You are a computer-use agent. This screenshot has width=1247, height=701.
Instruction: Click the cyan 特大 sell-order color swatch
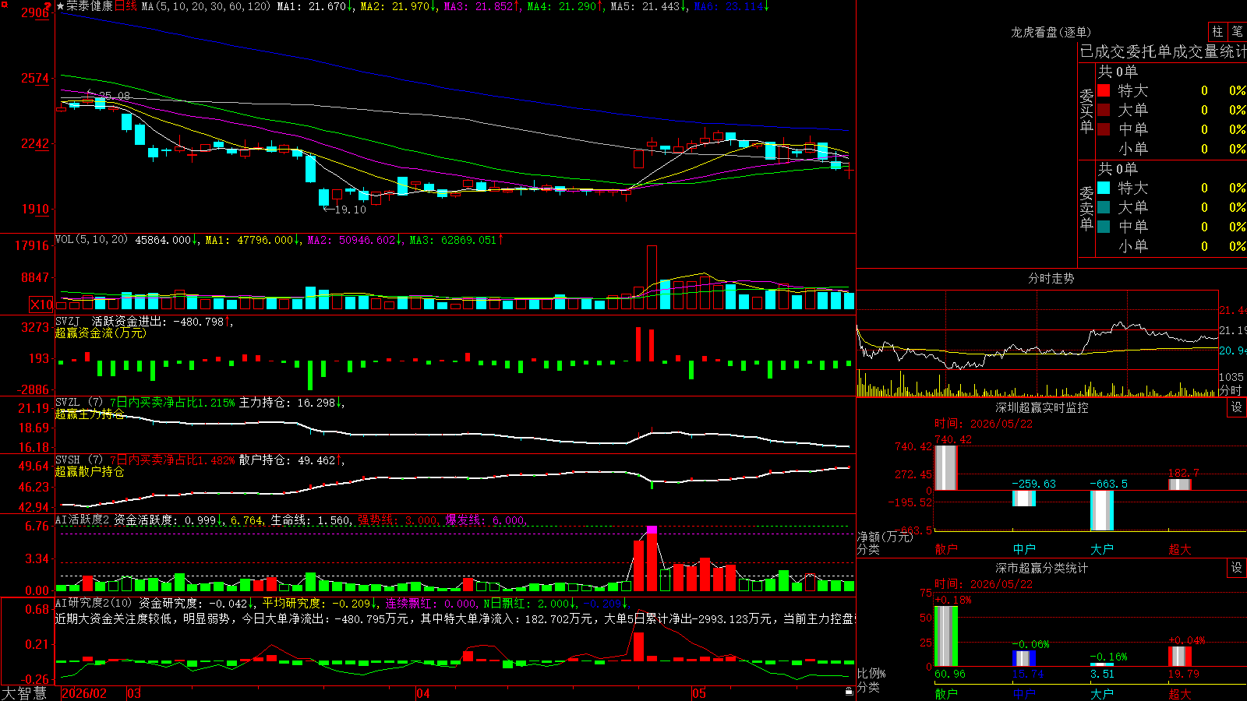[1104, 188]
